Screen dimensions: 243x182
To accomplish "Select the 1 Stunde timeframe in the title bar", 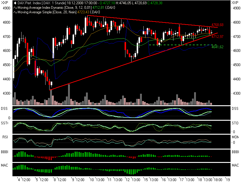I will pos(58,2).
